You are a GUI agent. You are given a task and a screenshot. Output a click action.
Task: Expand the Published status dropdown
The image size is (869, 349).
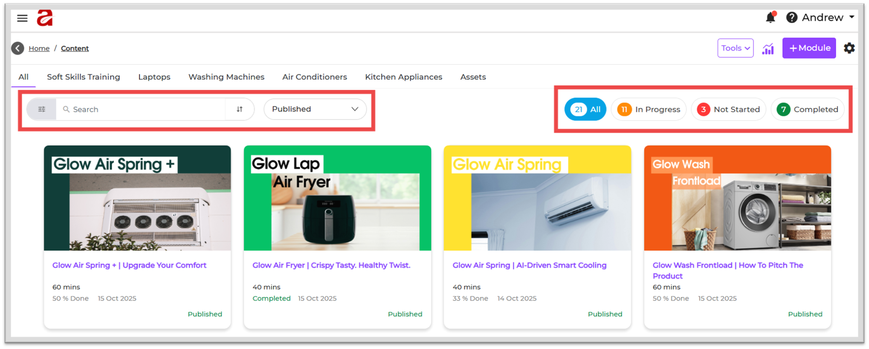(315, 109)
